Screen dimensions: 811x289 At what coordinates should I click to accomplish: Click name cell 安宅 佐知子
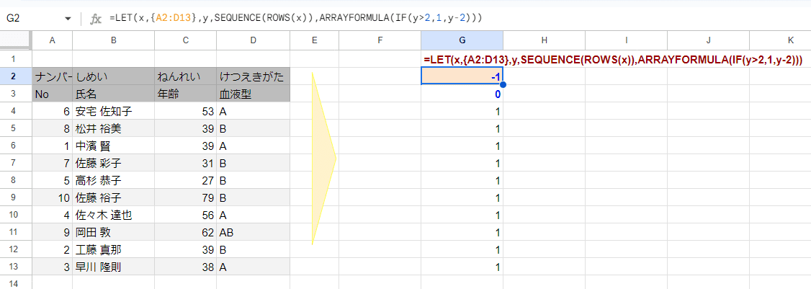(x=113, y=112)
